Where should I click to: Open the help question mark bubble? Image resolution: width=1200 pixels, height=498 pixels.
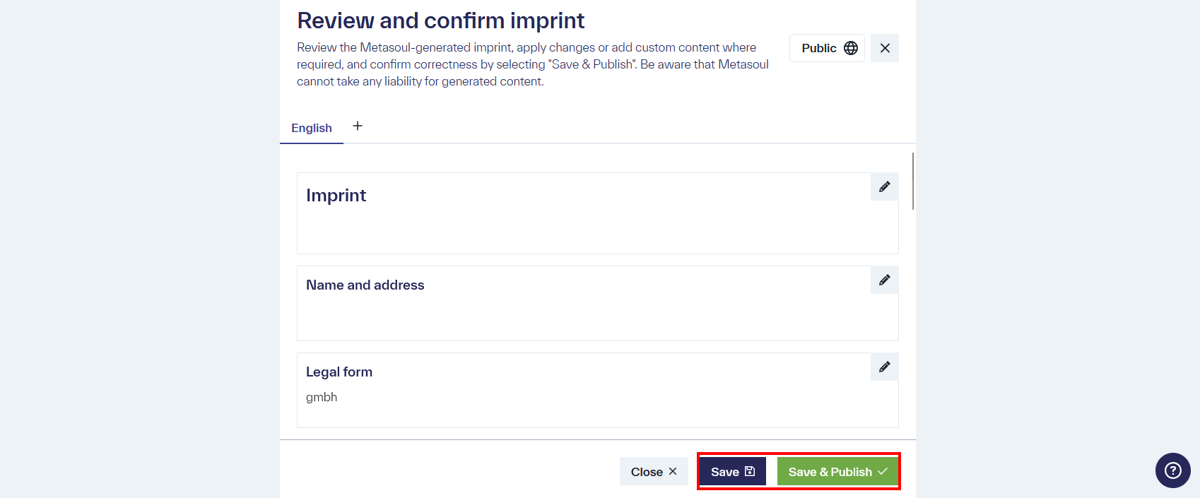click(x=1172, y=470)
